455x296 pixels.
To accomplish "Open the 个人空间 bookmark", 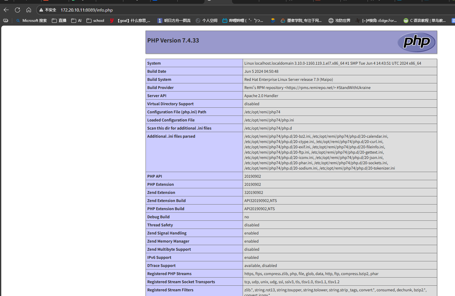I will click(206, 21).
